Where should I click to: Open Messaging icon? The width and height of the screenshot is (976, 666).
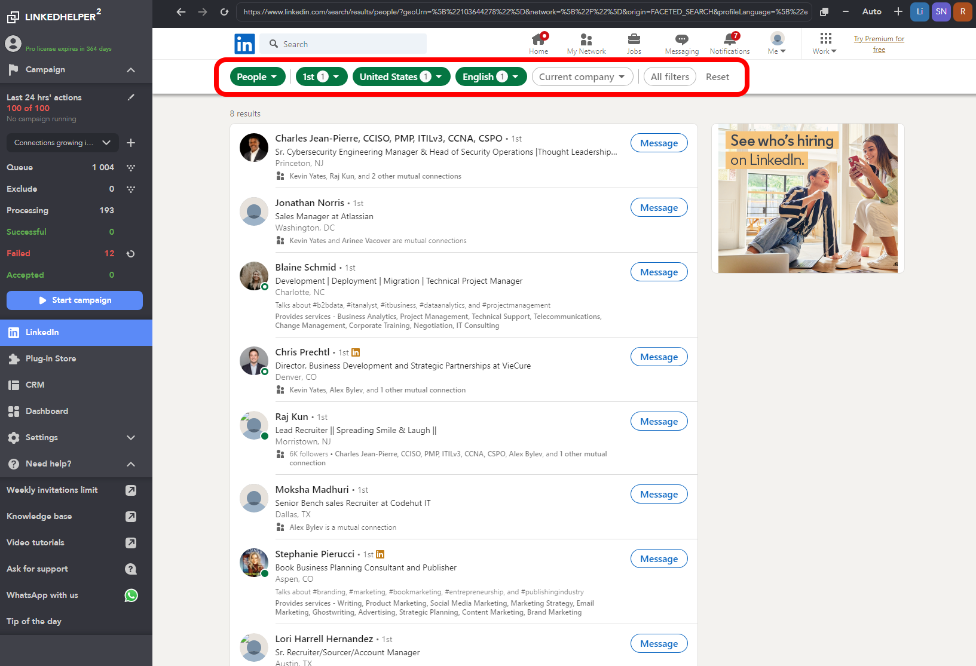pyautogui.click(x=682, y=39)
